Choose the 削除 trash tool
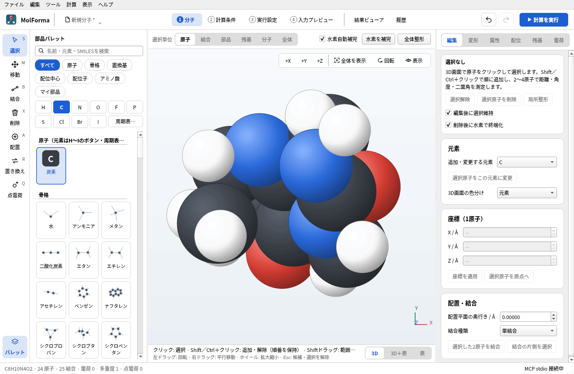The width and height of the screenshot is (574, 374). click(15, 117)
